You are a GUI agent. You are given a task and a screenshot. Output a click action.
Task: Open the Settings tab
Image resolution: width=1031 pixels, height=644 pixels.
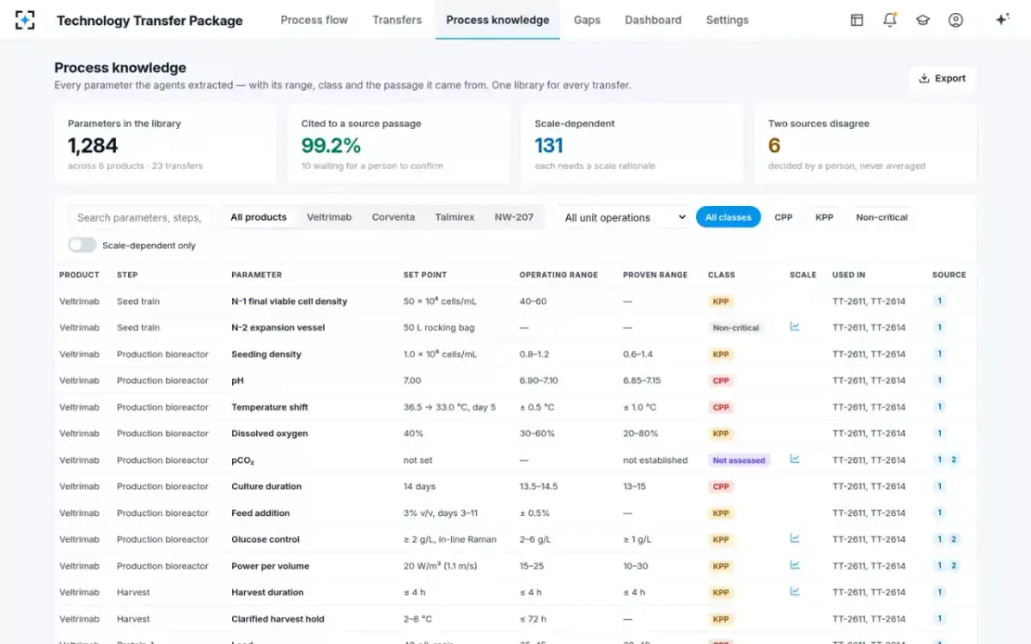727,20
